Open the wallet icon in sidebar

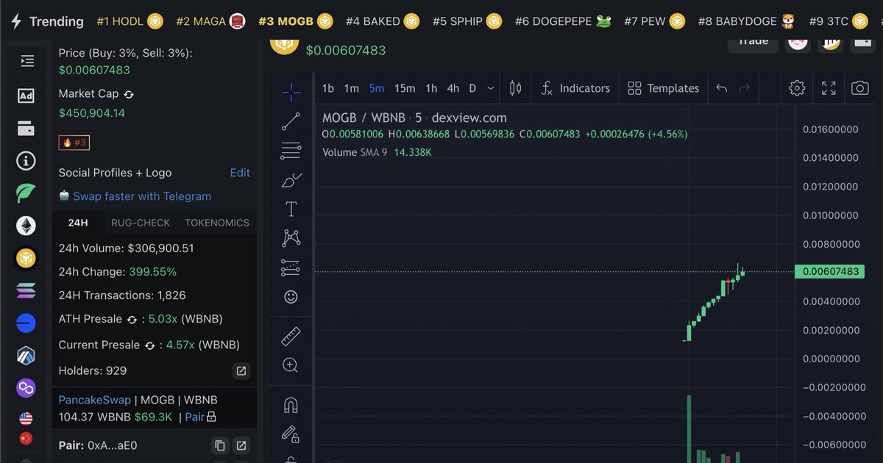[26, 129]
